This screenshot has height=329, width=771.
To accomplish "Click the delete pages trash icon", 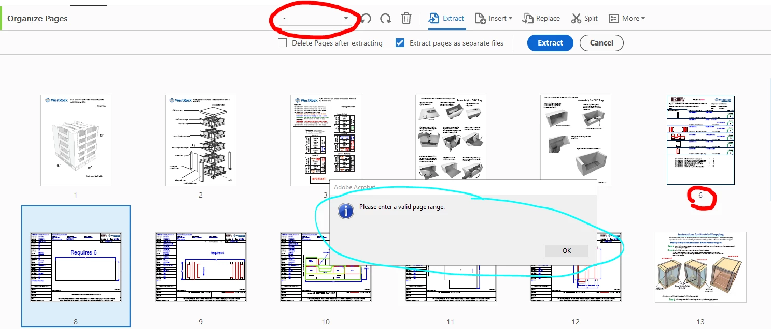I will click(406, 19).
